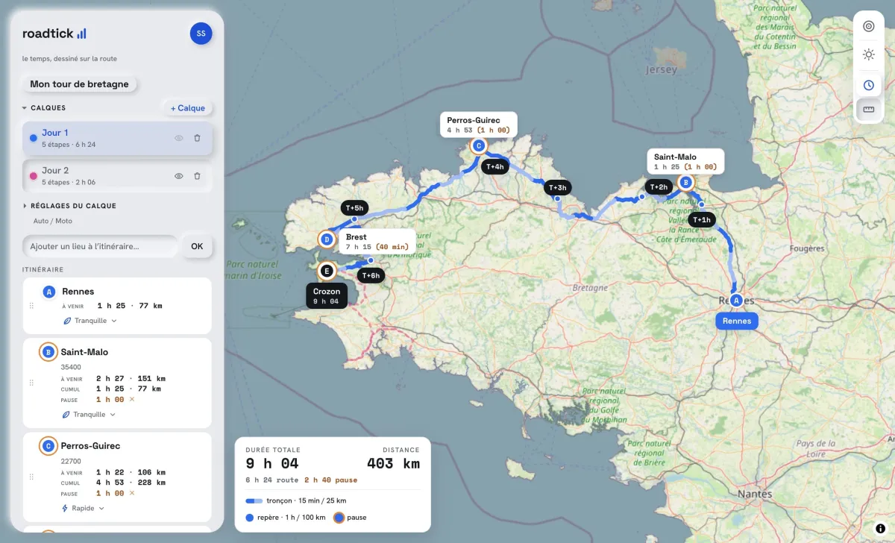The width and height of the screenshot is (895, 543).
Task: Click the C badge on Perros-Guirec card
Action: pyautogui.click(x=48, y=446)
